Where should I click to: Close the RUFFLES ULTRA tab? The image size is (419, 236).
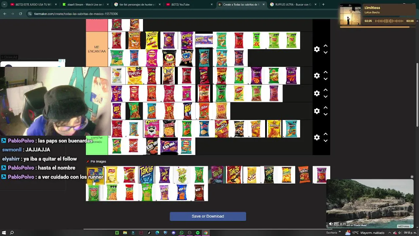[x=315, y=5]
